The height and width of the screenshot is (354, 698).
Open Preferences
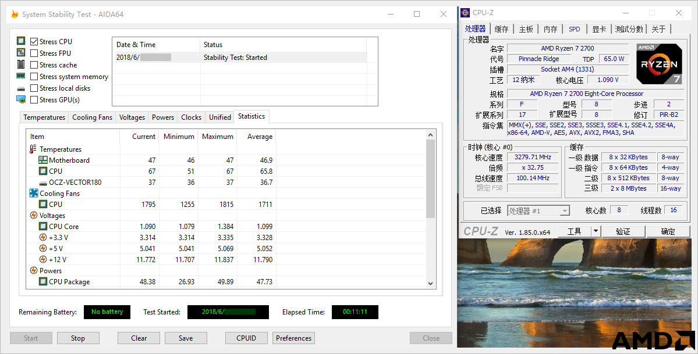point(294,338)
